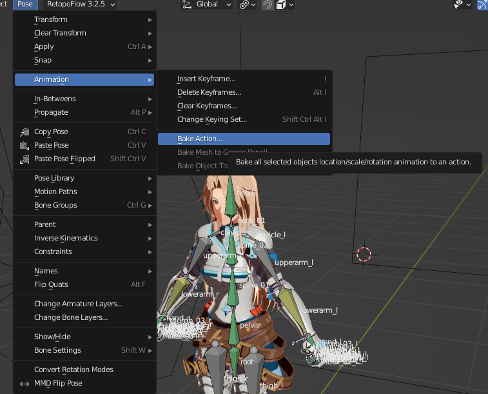Open the Parent submenu
This screenshot has height=394, width=488.
[84, 224]
